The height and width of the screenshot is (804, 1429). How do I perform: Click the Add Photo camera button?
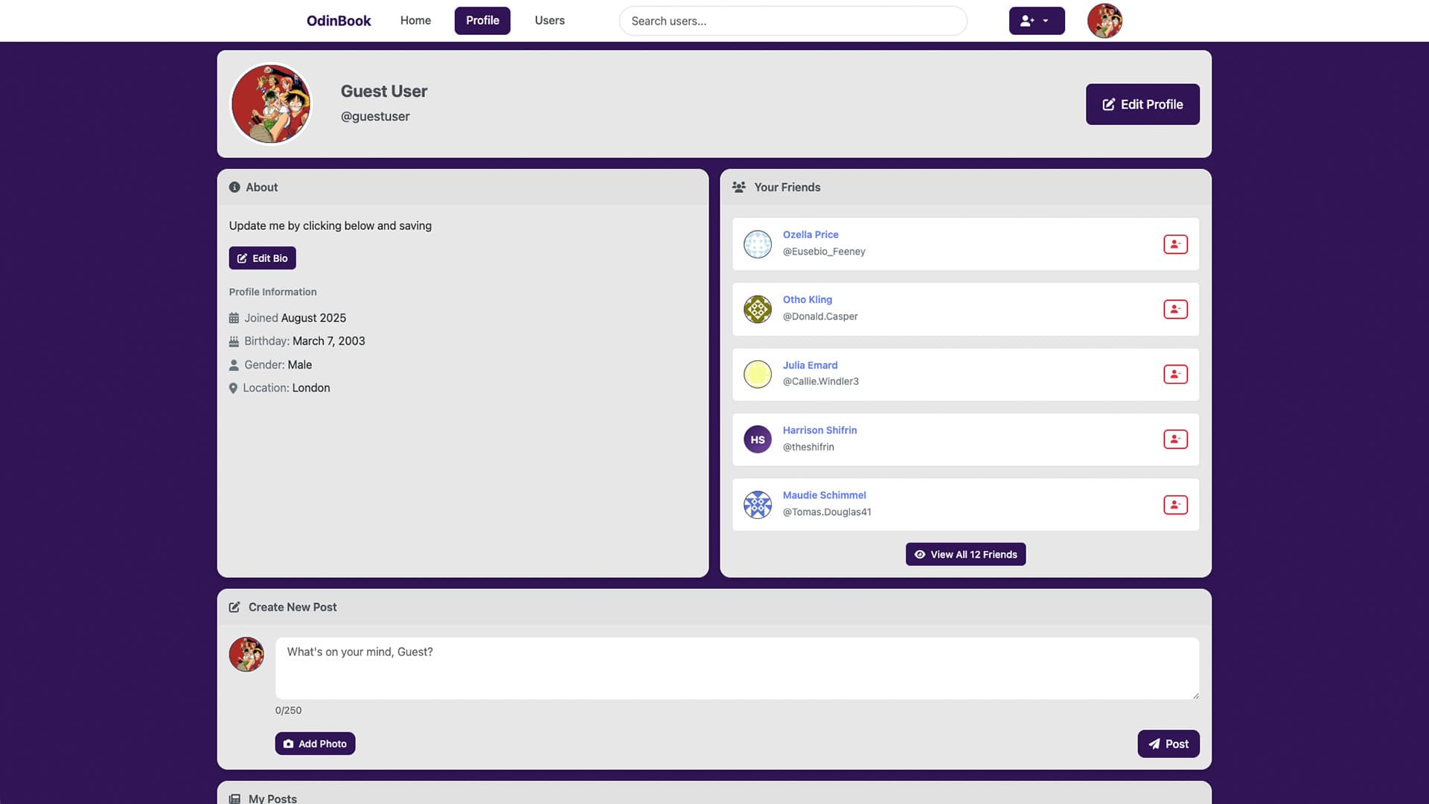coord(315,743)
